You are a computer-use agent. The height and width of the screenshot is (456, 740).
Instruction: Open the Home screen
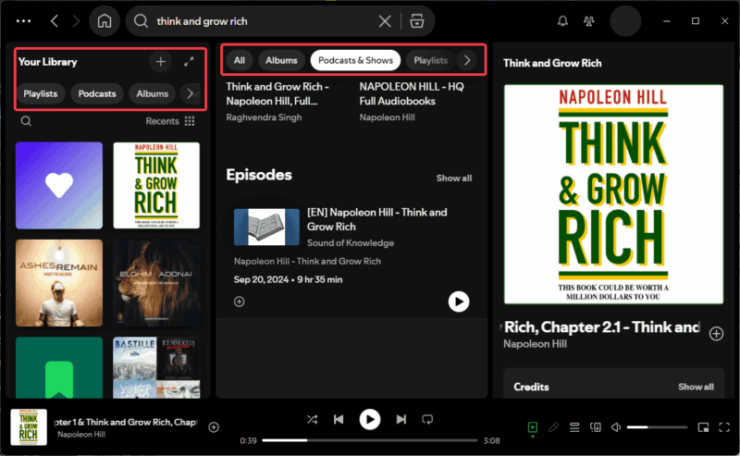tap(105, 21)
